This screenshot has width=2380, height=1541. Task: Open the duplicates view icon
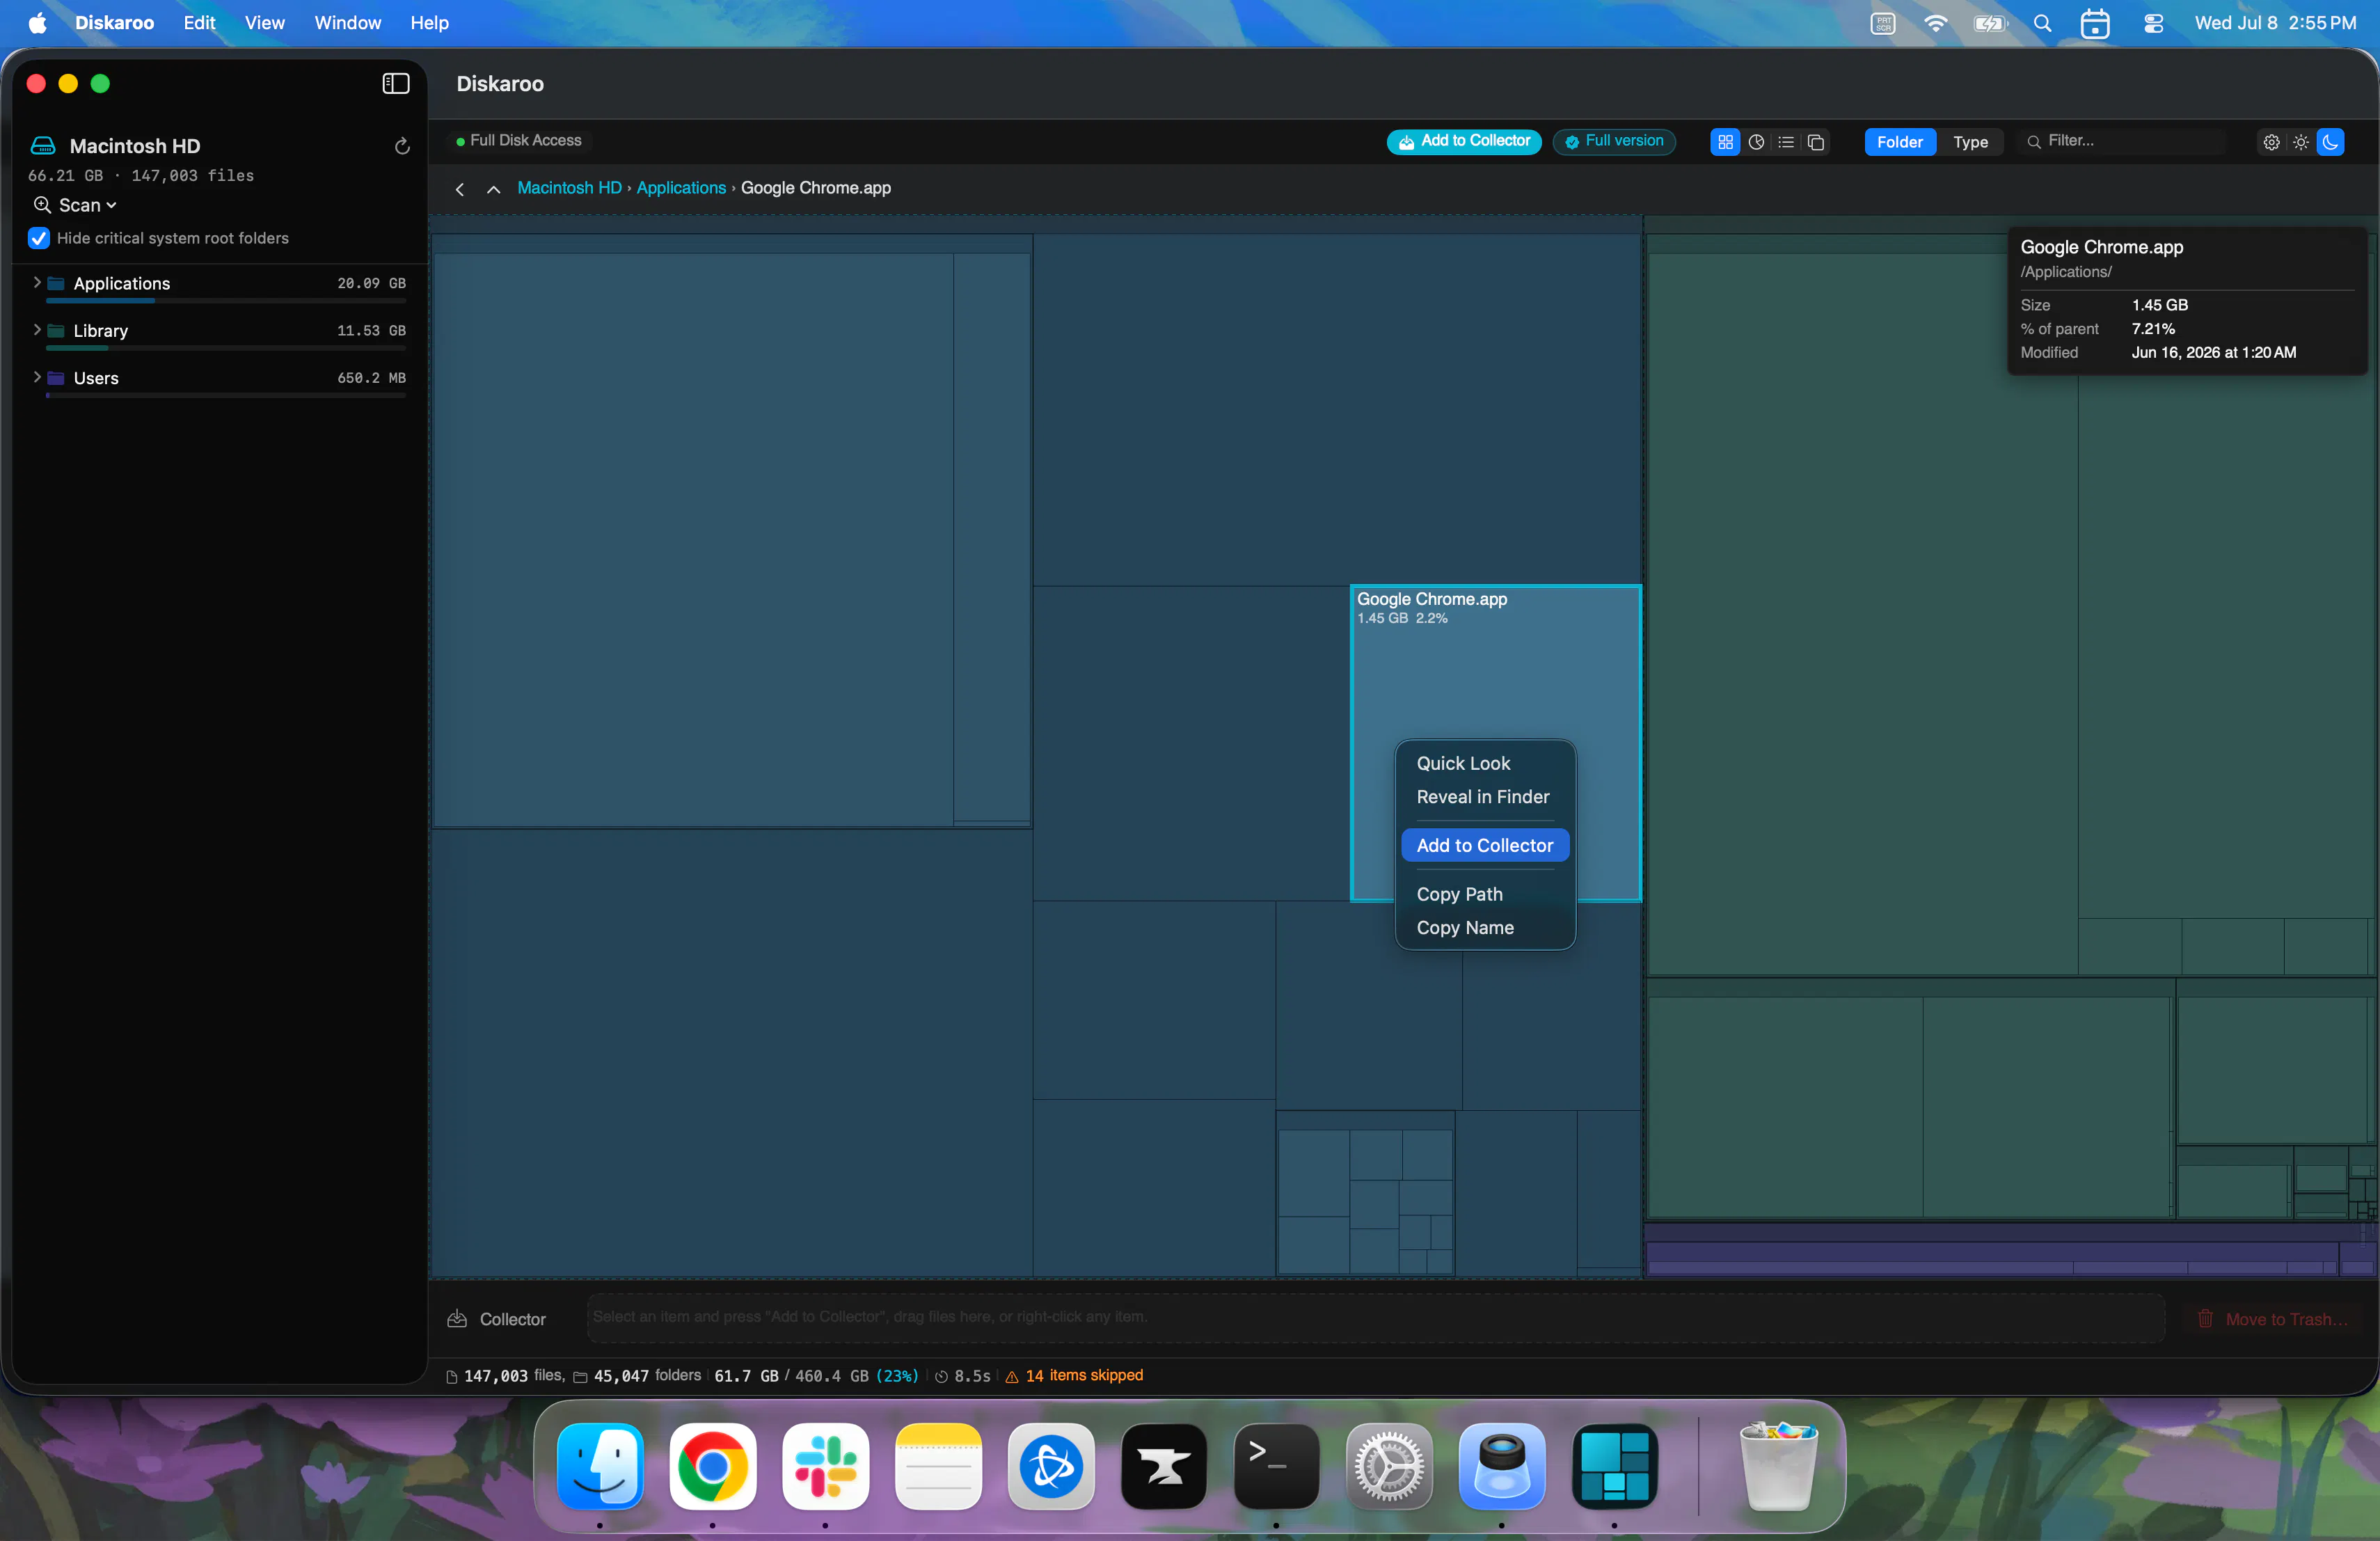pyautogui.click(x=1816, y=142)
